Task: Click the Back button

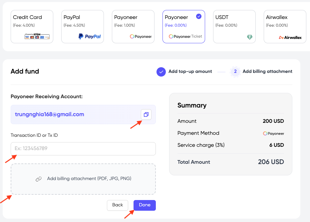Action: point(117,205)
